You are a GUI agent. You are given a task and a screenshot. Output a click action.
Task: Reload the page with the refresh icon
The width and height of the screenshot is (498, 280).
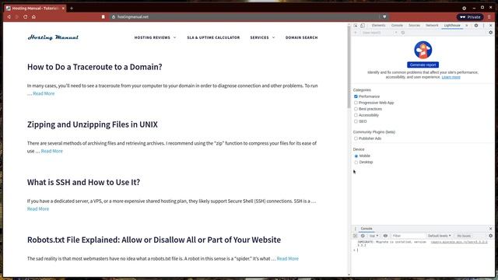point(26,17)
